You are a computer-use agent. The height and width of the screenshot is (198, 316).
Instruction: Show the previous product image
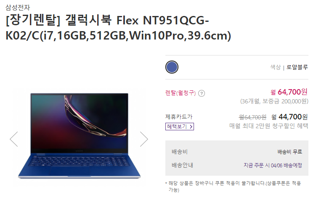[14, 139]
